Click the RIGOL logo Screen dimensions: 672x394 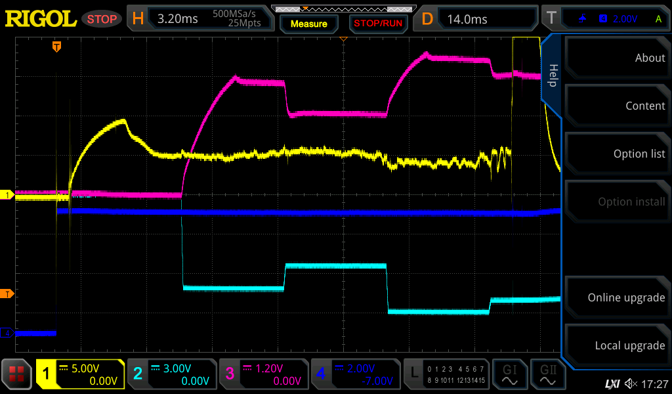[x=41, y=18]
